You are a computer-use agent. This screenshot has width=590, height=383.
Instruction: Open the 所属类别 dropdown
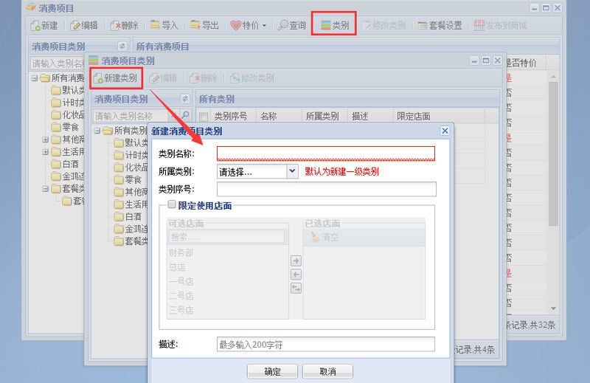pos(292,171)
